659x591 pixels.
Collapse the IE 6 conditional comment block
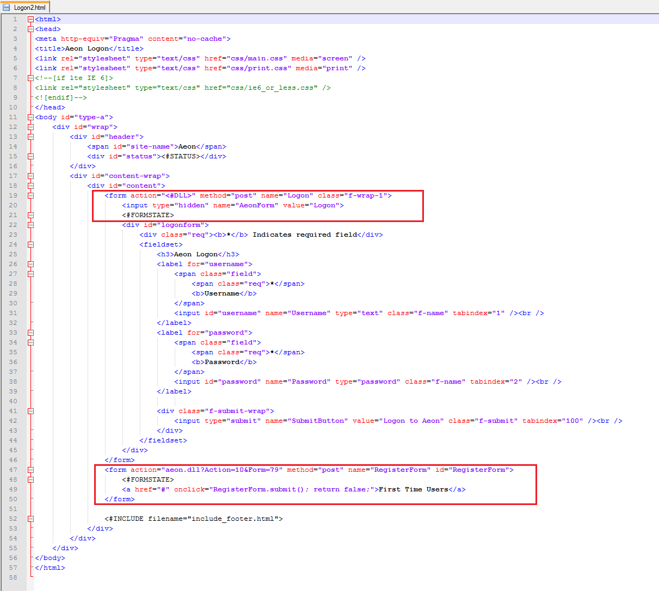click(x=30, y=78)
